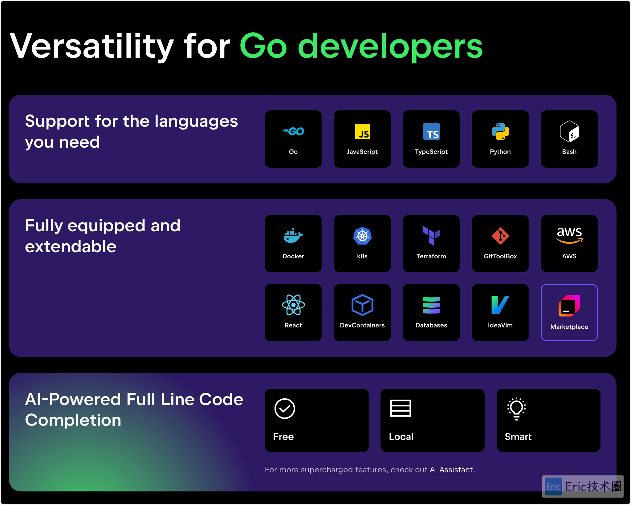Click the Free checkmark circle icon
The image size is (631, 505).
tap(285, 409)
